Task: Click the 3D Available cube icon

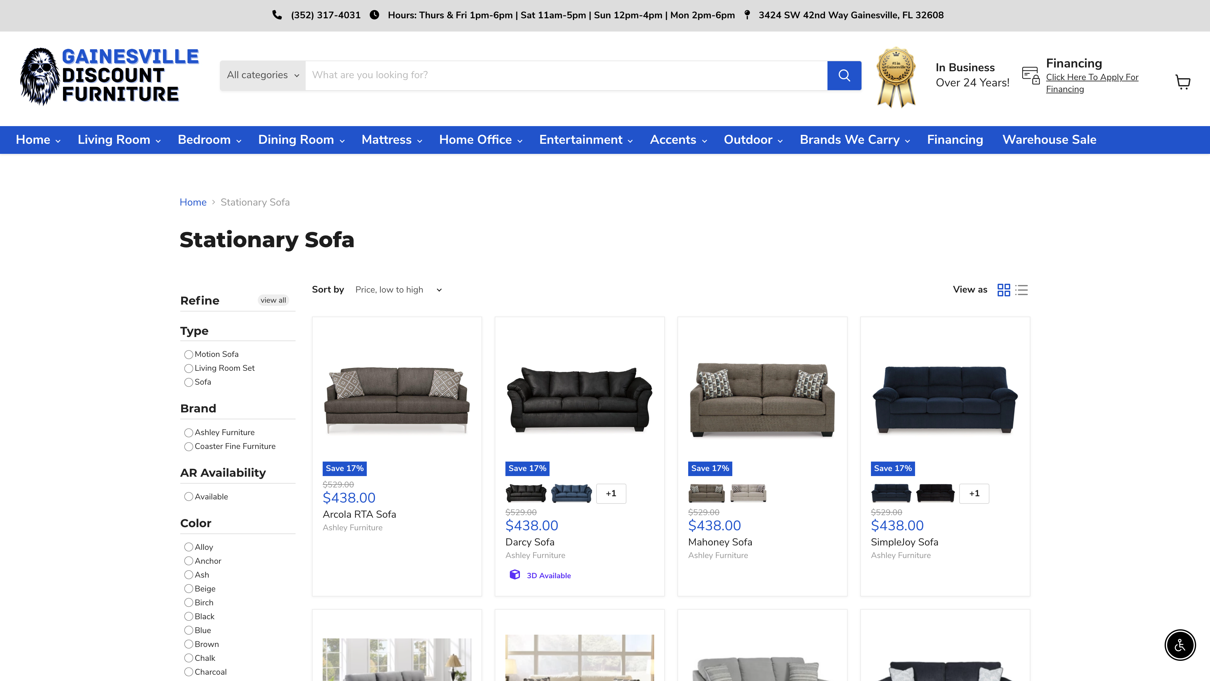Action: point(515,575)
